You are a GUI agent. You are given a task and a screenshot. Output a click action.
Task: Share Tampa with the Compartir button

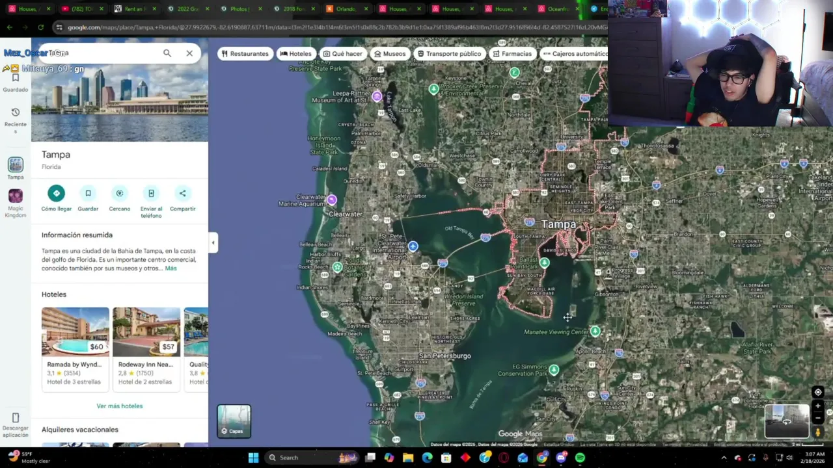(x=182, y=198)
